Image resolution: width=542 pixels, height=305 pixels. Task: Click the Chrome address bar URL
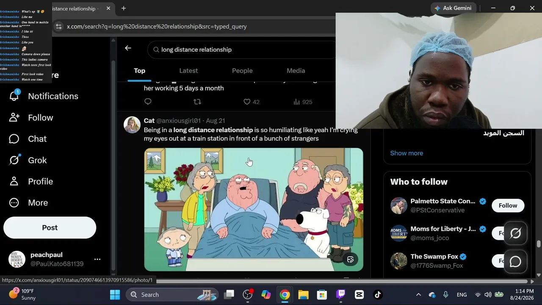[x=157, y=26]
